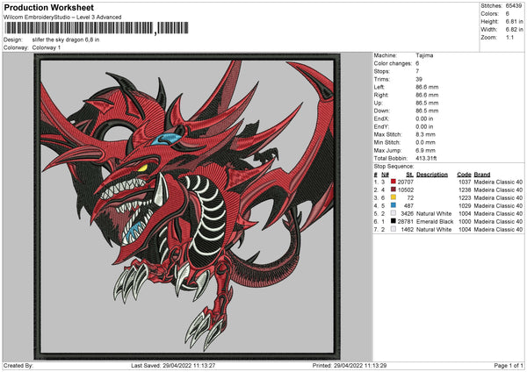
Task: Select thread code 1223
Action: (465, 197)
